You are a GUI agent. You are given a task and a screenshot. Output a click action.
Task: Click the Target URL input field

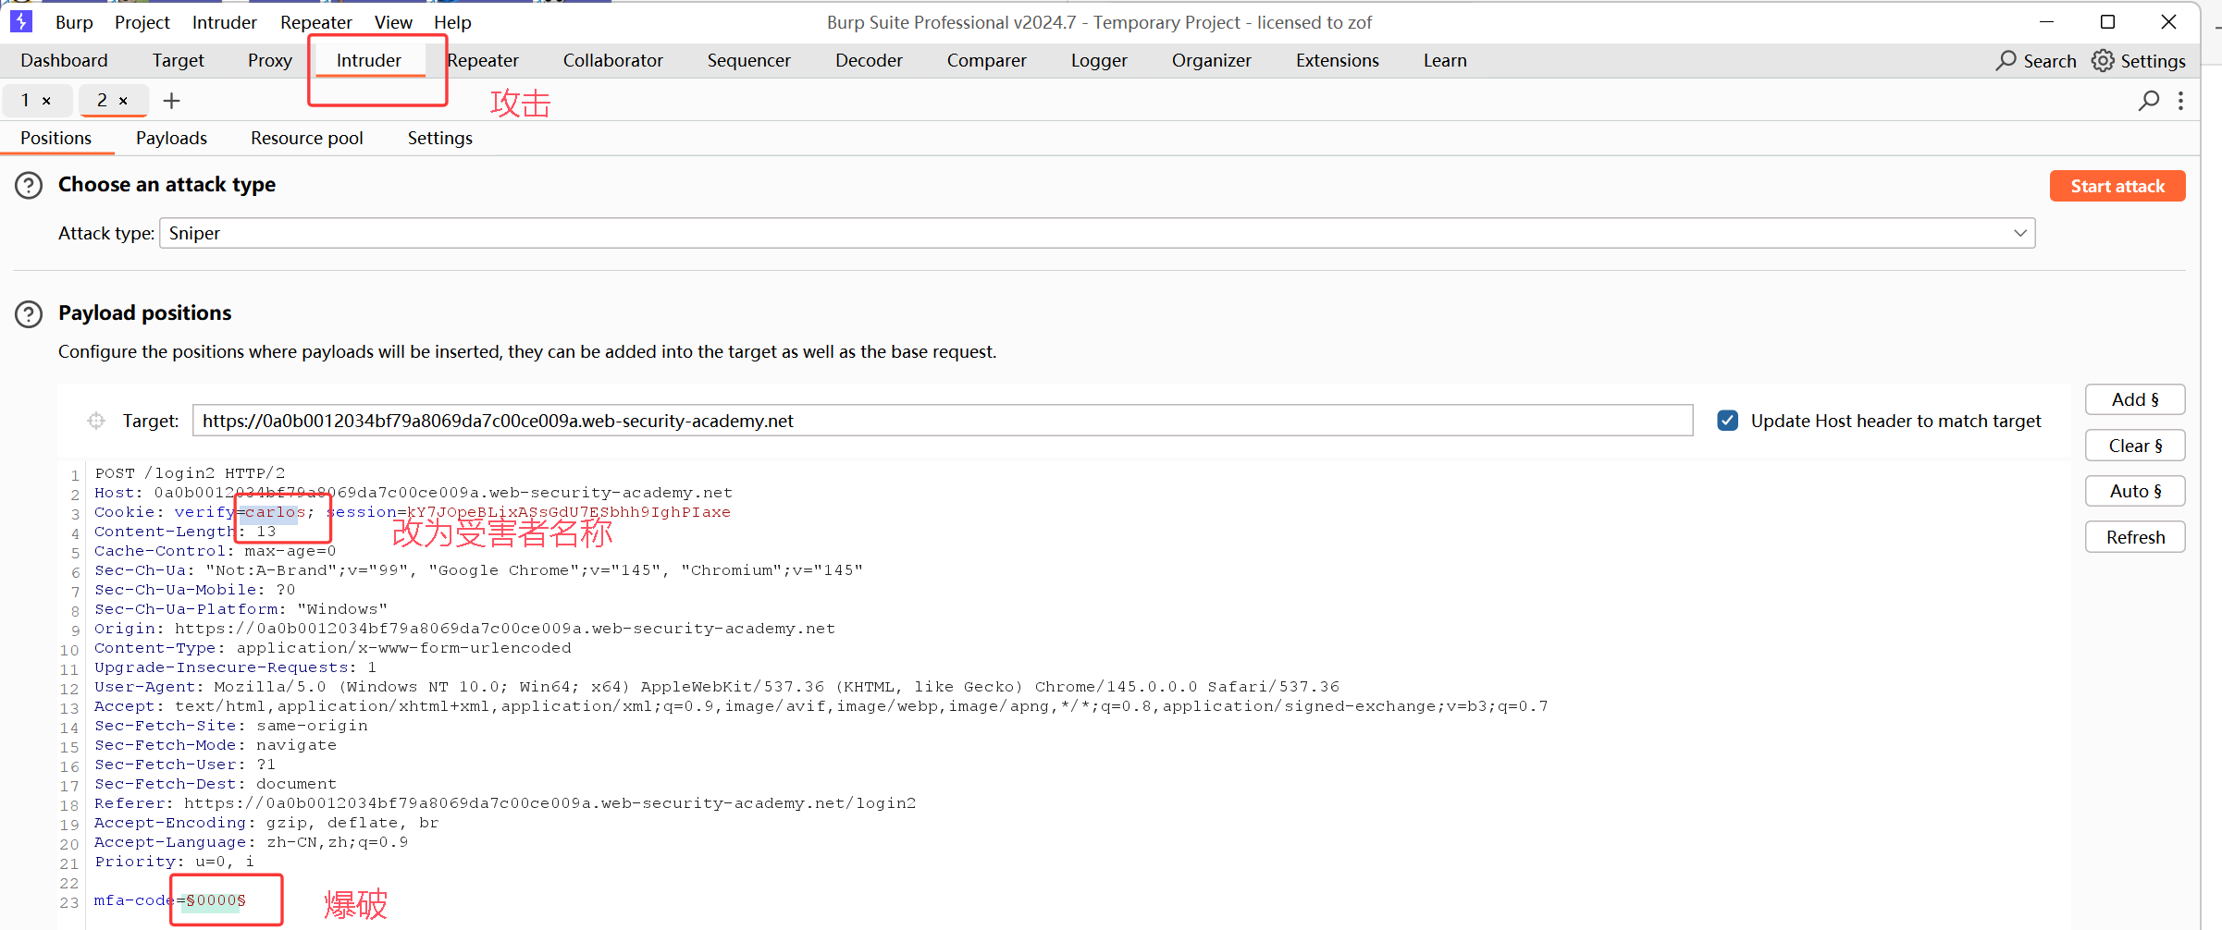[943, 421]
